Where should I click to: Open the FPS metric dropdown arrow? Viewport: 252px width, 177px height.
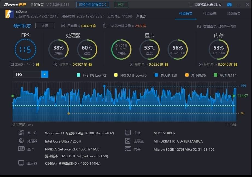tap(45, 74)
